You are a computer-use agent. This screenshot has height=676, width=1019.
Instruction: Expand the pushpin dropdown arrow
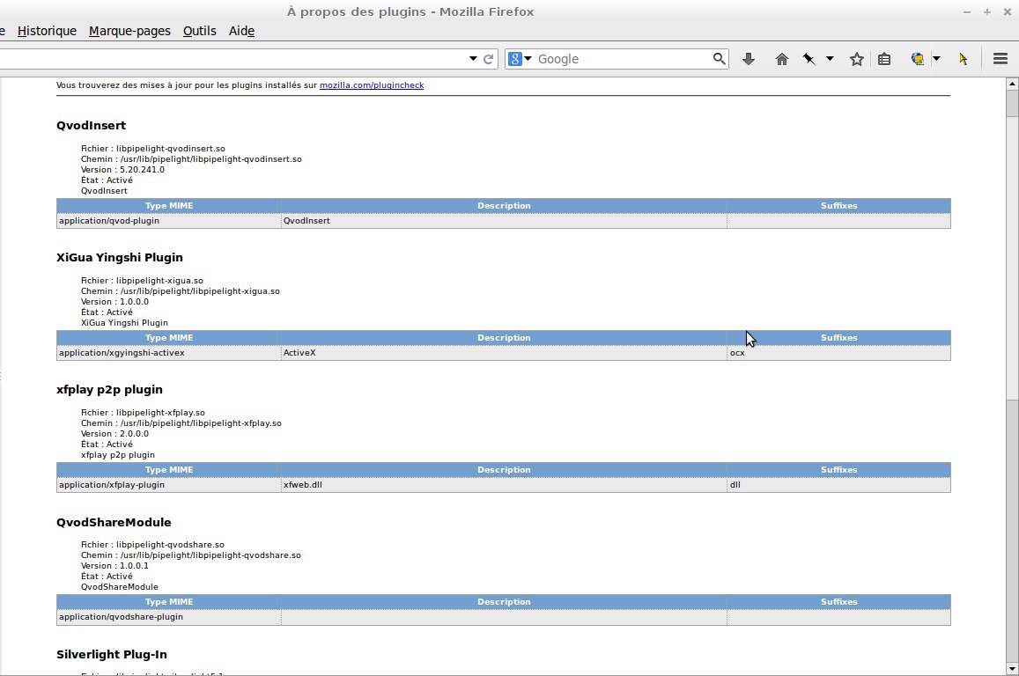(830, 59)
